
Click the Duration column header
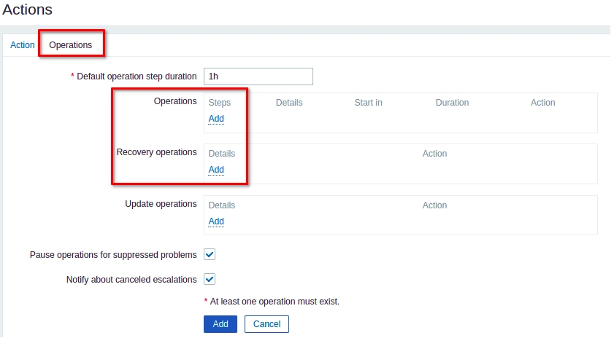[x=452, y=103]
